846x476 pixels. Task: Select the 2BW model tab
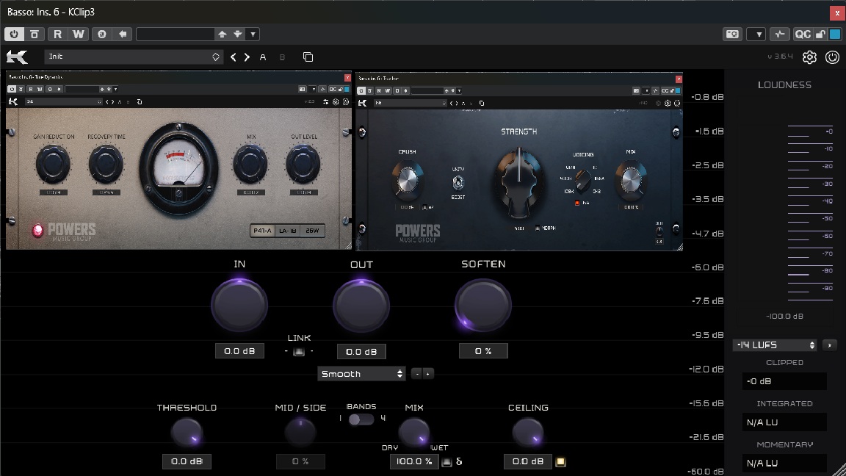click(314, 231)
